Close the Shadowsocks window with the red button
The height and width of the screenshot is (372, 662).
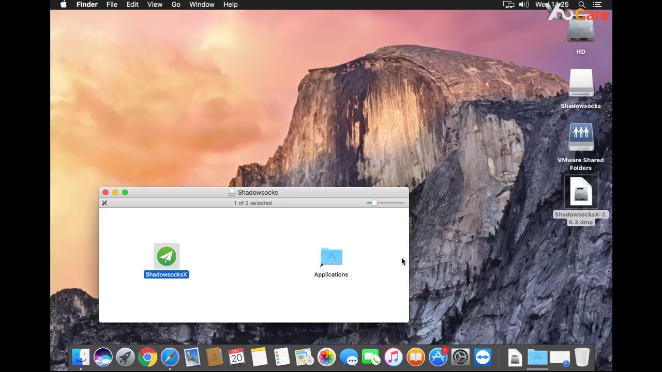pyautogui.click(x=106, y=192)
